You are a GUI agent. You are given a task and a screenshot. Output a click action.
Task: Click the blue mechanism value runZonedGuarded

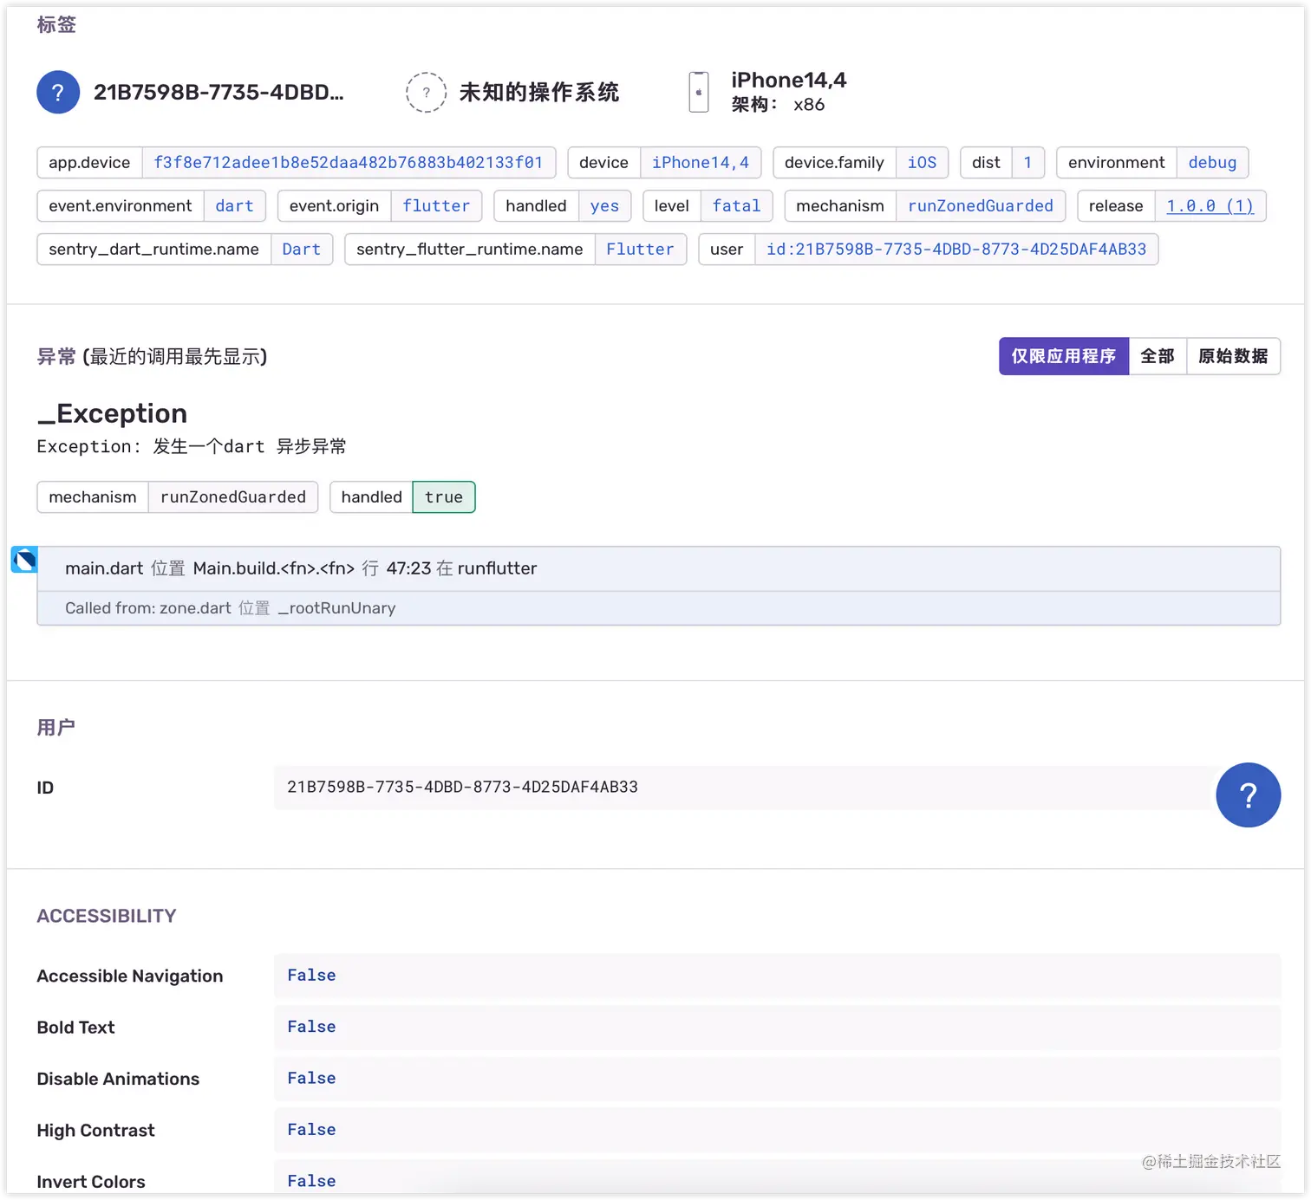tap(981, 206)
